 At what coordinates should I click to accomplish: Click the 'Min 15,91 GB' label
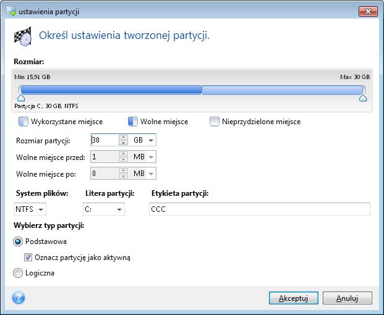tap(32, 77)
